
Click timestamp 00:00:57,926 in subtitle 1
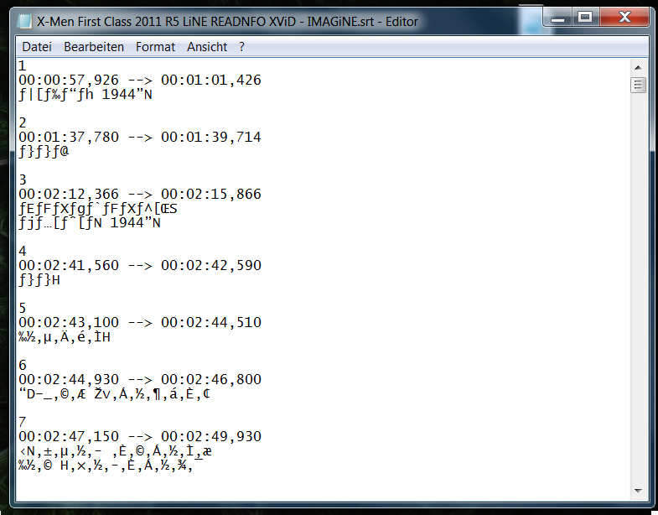pyautogui.click(x=69, y=80)
